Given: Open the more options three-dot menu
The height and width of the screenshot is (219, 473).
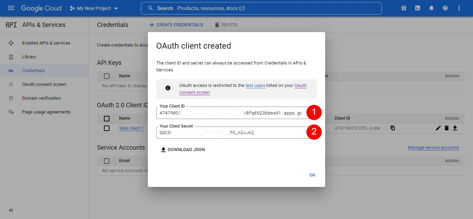Looking at the screenshot, I should [459, 7].
